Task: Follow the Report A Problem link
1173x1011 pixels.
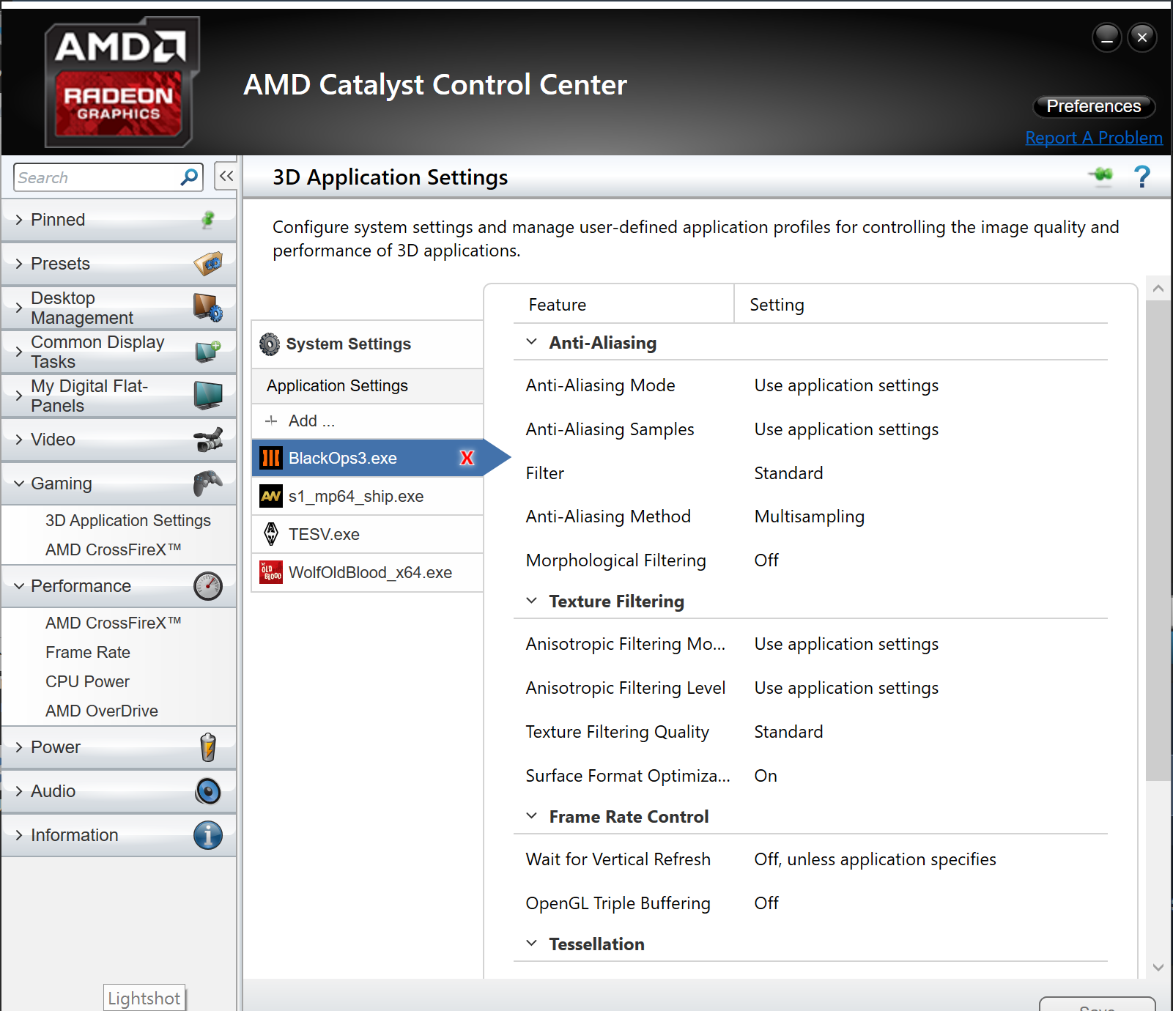Action: (x=1094, y=138)
